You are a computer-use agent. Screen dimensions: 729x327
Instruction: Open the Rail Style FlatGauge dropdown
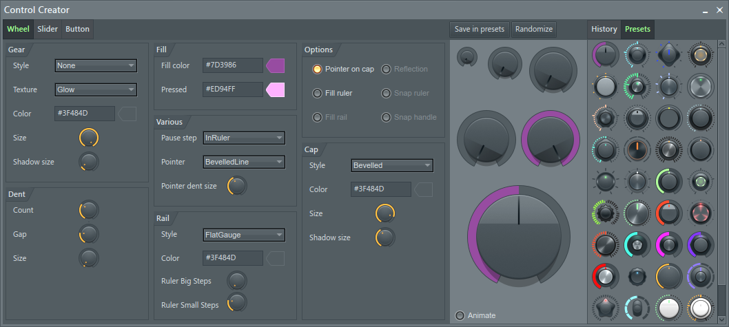(244, 235)
